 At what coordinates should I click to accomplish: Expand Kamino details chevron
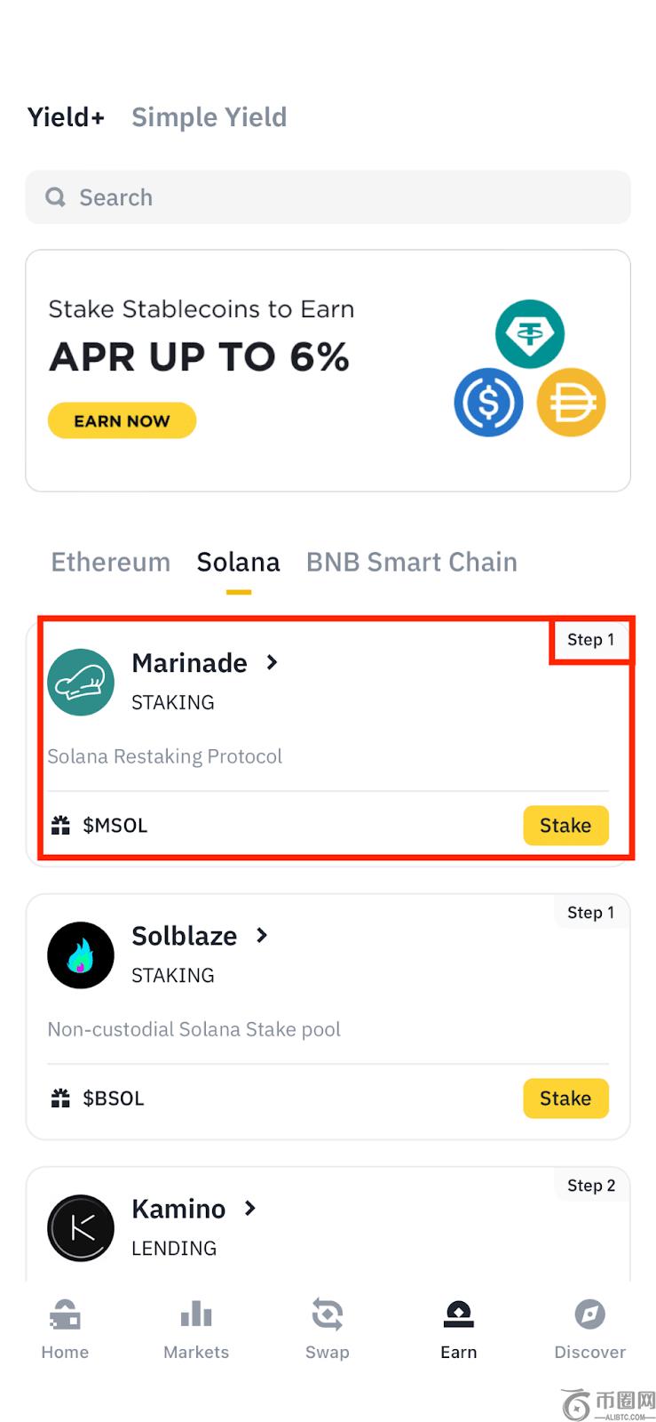(250, 1208)
